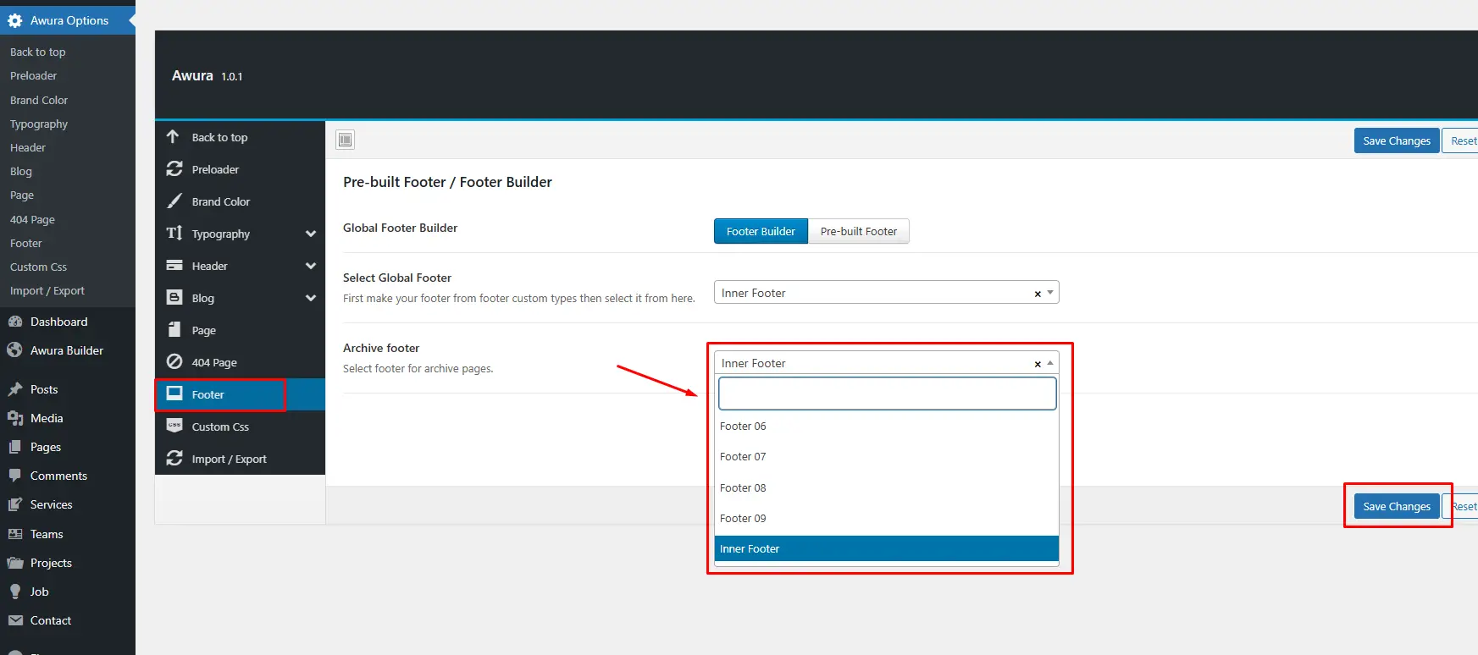This screenshot has width=1478, height=655.
Task: Click the Import / Export sync icon
Action: pos(174,459)
